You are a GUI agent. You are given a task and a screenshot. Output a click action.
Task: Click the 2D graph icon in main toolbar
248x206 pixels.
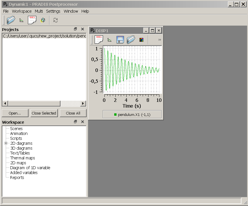[21, 20]
